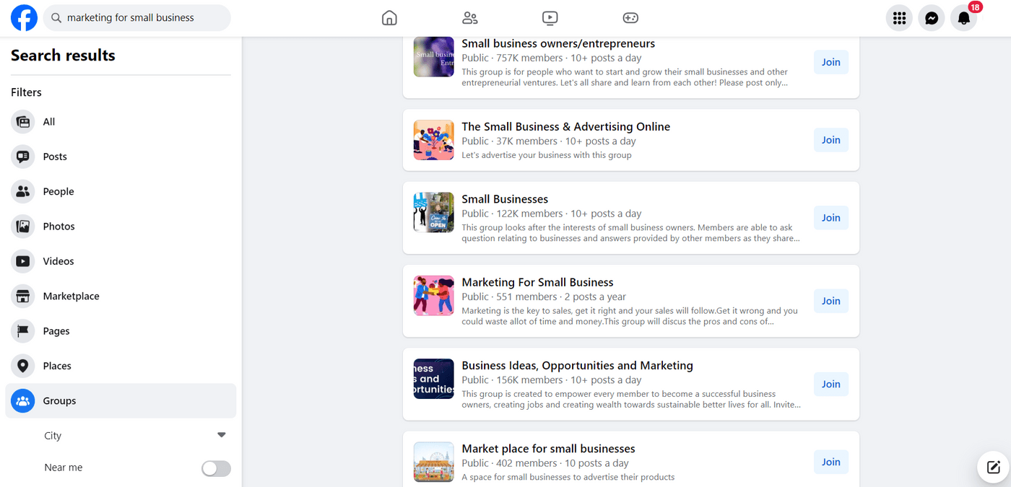This screenshot has height=487, width=1011.
Task: Toggle the Near me switch
Action: [216, 468]
